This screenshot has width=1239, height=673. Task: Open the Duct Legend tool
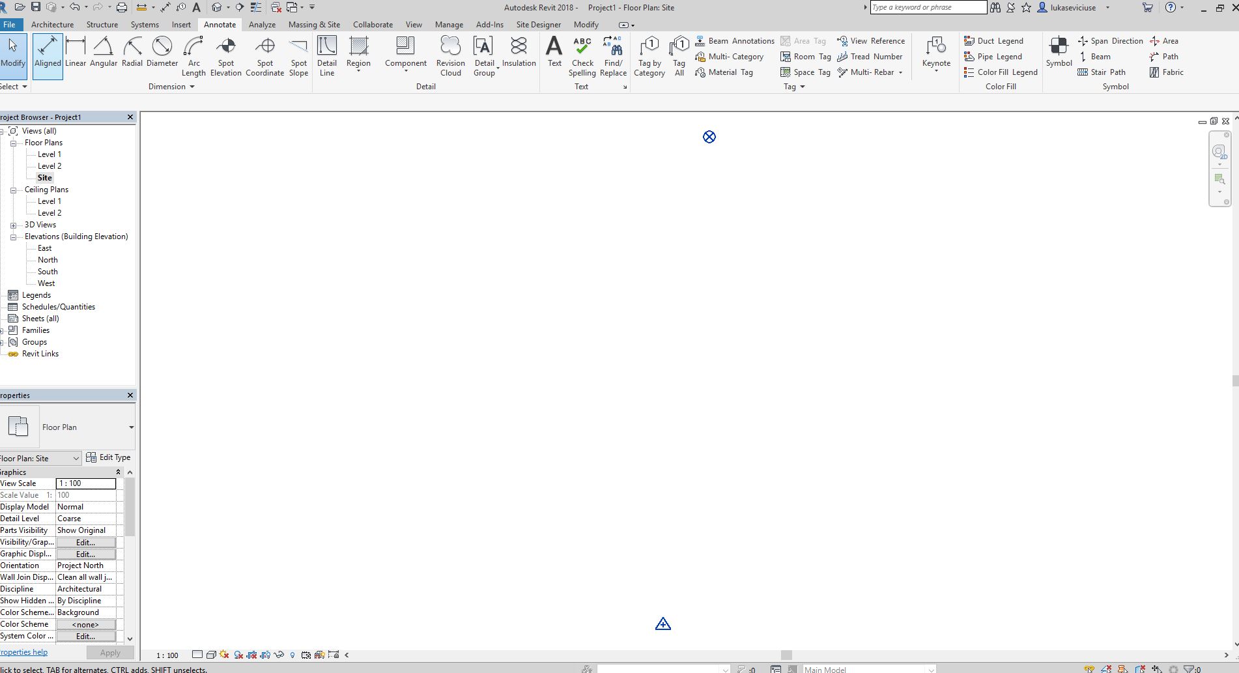[995, 40]
